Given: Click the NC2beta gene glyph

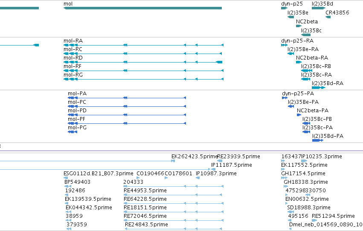Looking at the screenshot, I should point(299,26).
